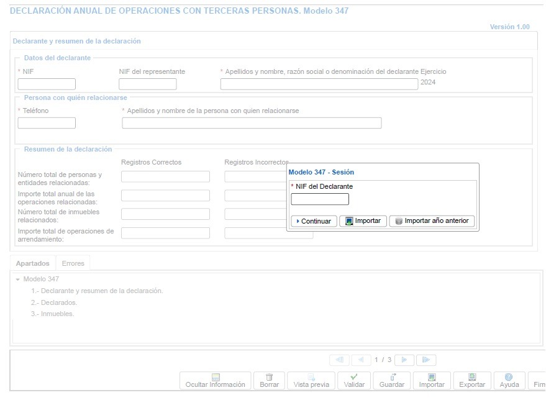Click the Exportar icon in the bottom toolbar
The image size is (546, 413).
coord(472,377)
